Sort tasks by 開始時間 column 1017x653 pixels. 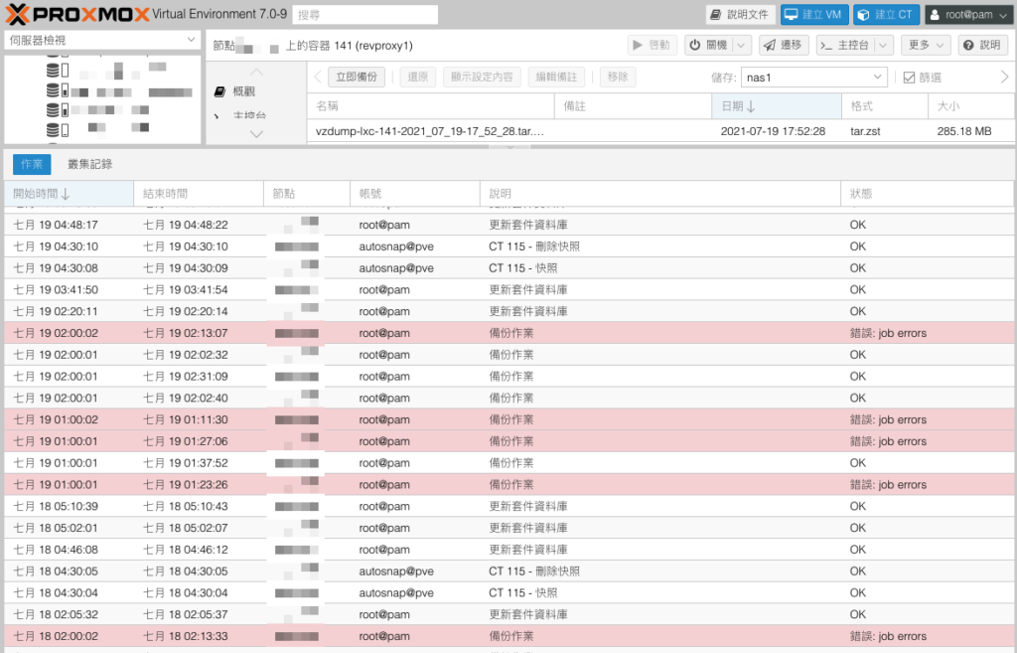point(69,194)
